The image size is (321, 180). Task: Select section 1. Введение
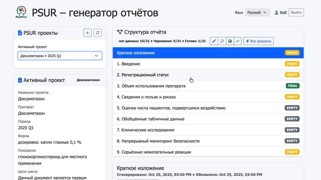[208, 64]
